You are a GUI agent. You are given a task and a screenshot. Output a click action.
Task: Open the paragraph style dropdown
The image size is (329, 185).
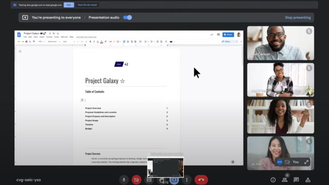pyautogui.click(x=54, y=41)
